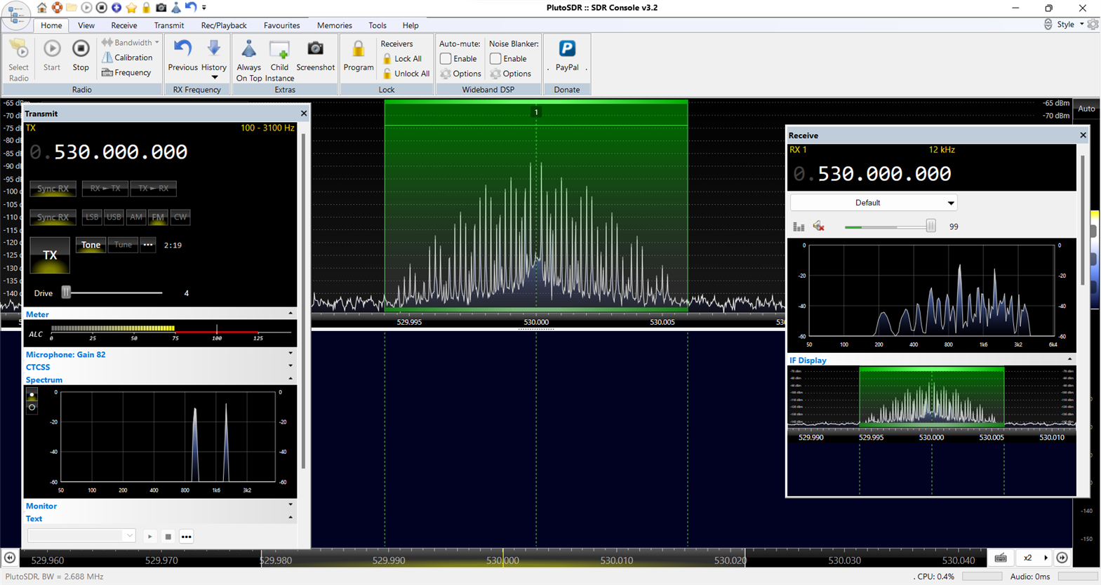Viewport: 1101px width, 585px height.
Task: Select LSB mode in Transmit panel
Action: (x=92, y=217)
